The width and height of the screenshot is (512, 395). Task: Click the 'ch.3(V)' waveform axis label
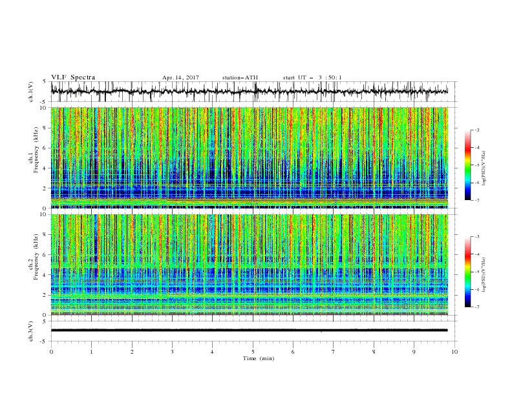tap(31, 332)
